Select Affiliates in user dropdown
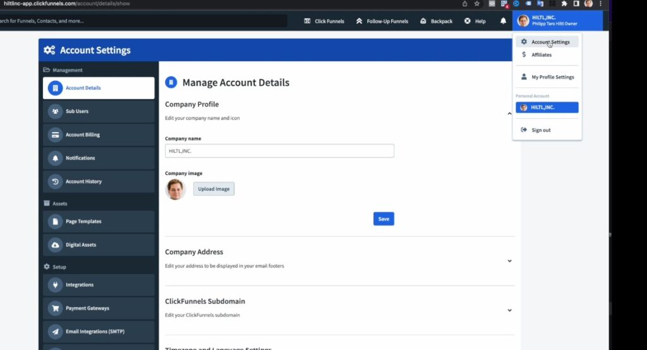 (x=547, y=54)
